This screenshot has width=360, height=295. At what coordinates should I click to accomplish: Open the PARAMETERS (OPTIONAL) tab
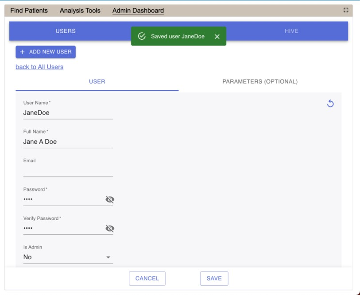pyautogui.click(x=260, y=81)
